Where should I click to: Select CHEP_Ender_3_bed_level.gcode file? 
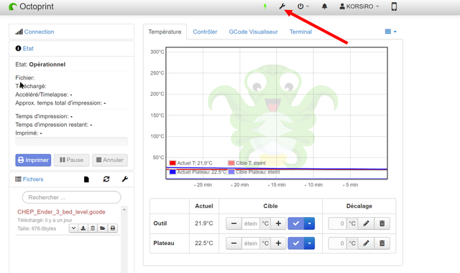click(x=61, y=212)
